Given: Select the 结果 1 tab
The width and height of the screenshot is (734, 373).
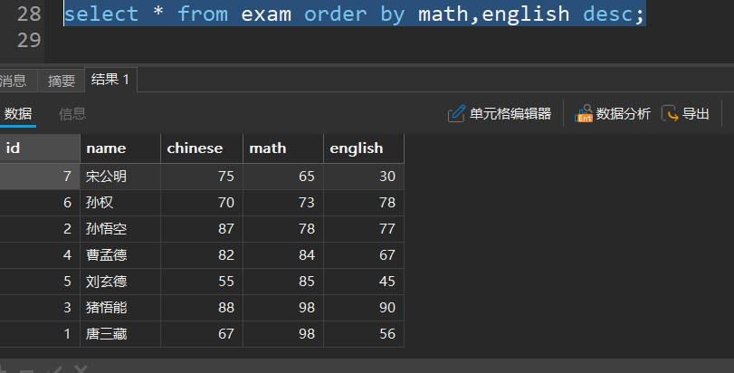Looking at the screenshot, I should pos(110,80).
